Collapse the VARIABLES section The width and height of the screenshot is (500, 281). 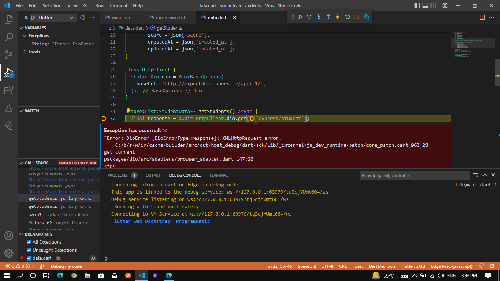point(59,28)
